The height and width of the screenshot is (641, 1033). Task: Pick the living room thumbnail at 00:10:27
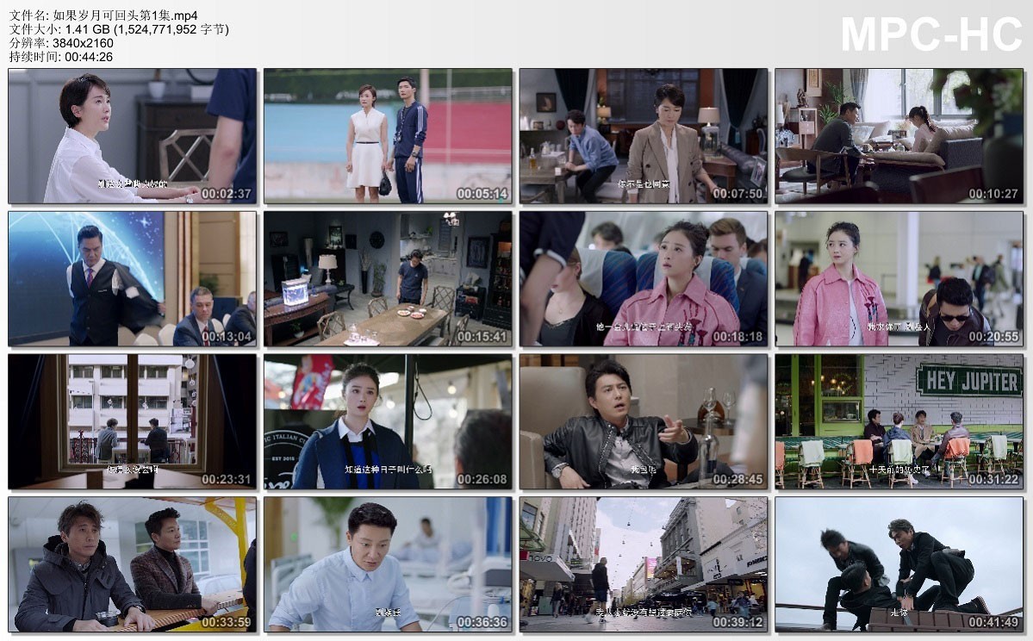(x=899, y=136)
